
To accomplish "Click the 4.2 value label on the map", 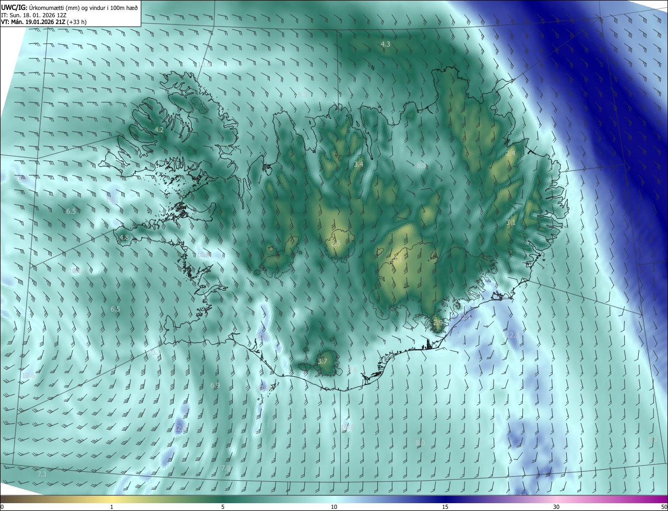I will (x=159, y=130).
